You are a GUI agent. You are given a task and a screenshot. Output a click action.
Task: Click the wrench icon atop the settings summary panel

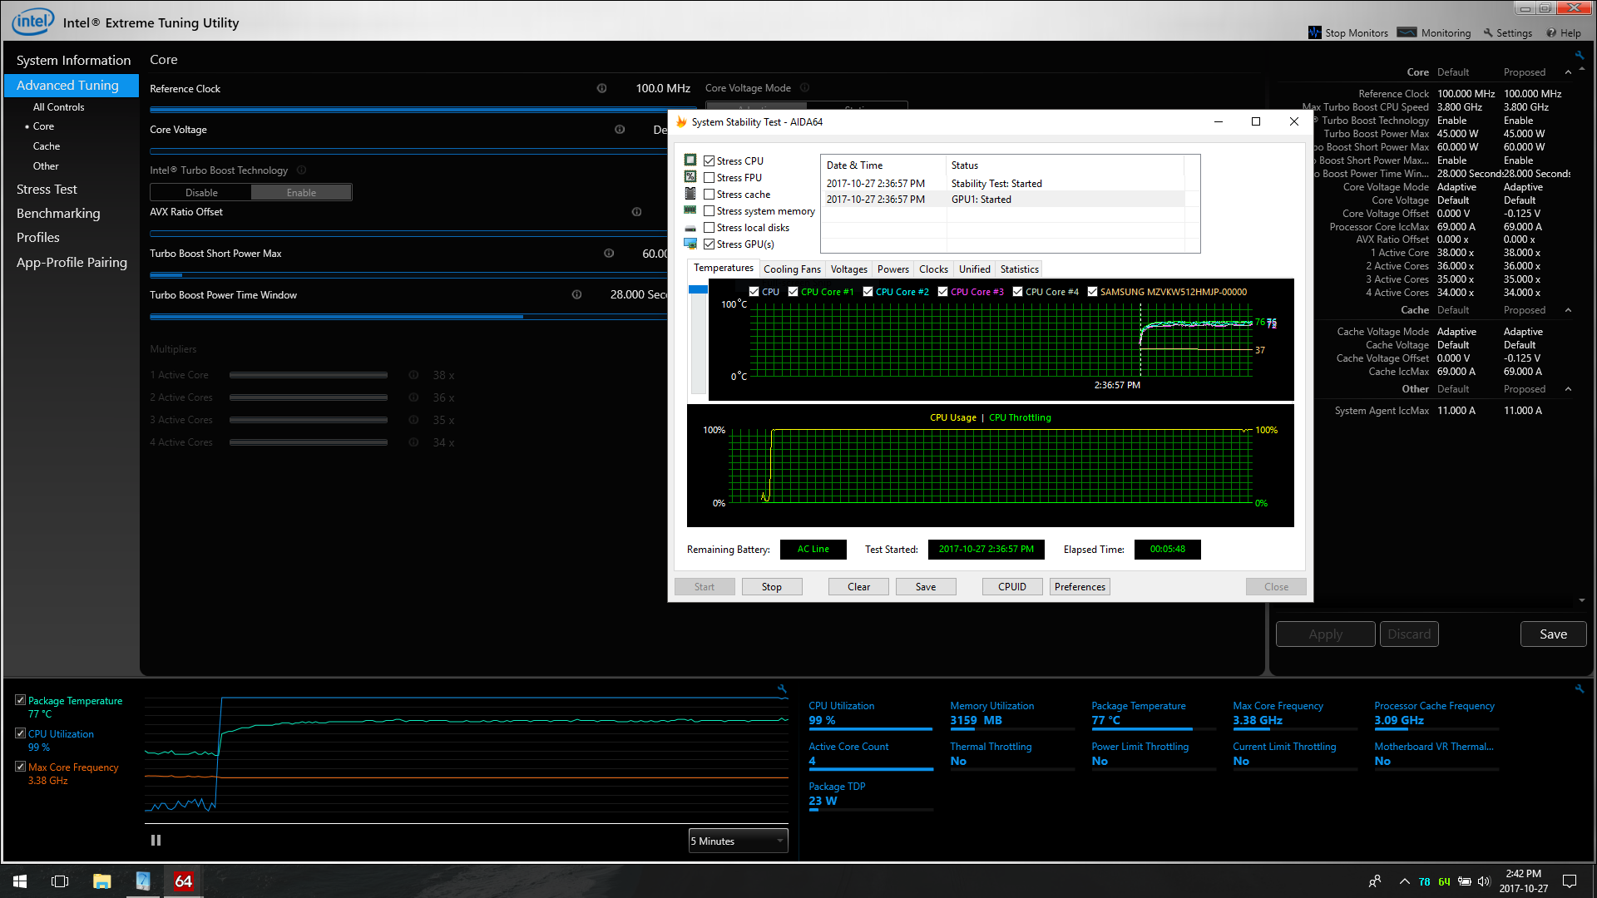(1579, 55)
